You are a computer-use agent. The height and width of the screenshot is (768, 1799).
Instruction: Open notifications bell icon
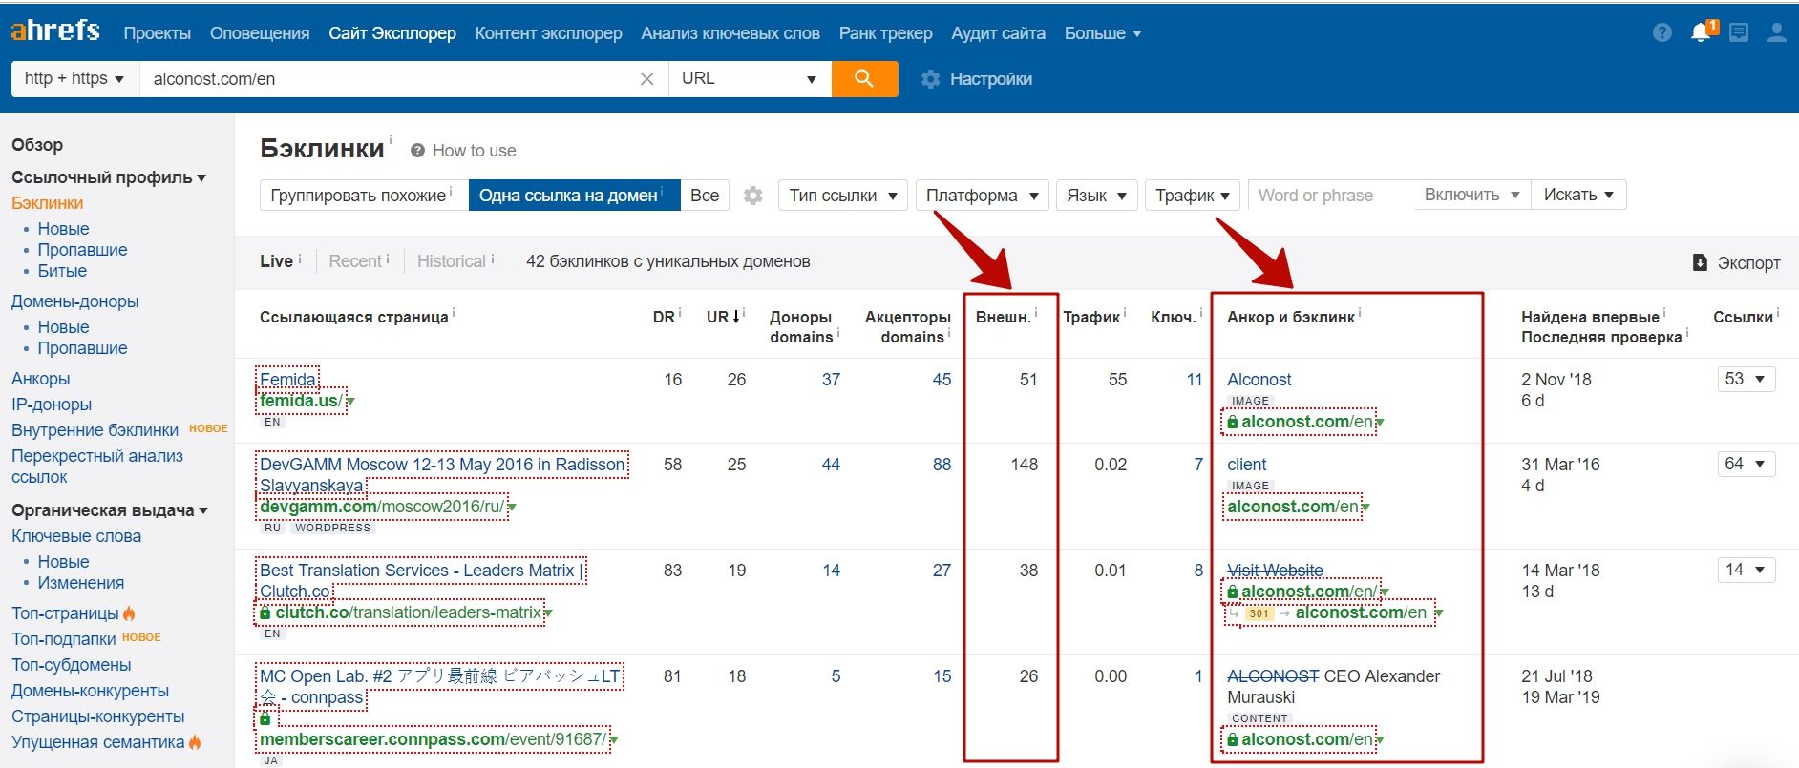(1701, 32)
